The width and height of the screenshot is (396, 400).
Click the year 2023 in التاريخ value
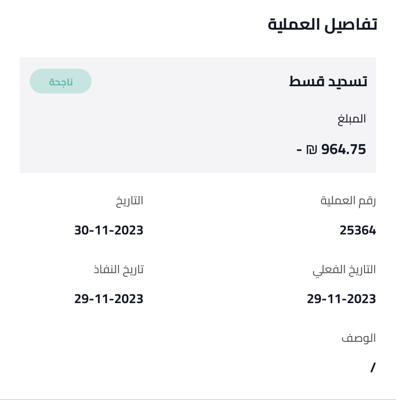click(x=129, y=231)
